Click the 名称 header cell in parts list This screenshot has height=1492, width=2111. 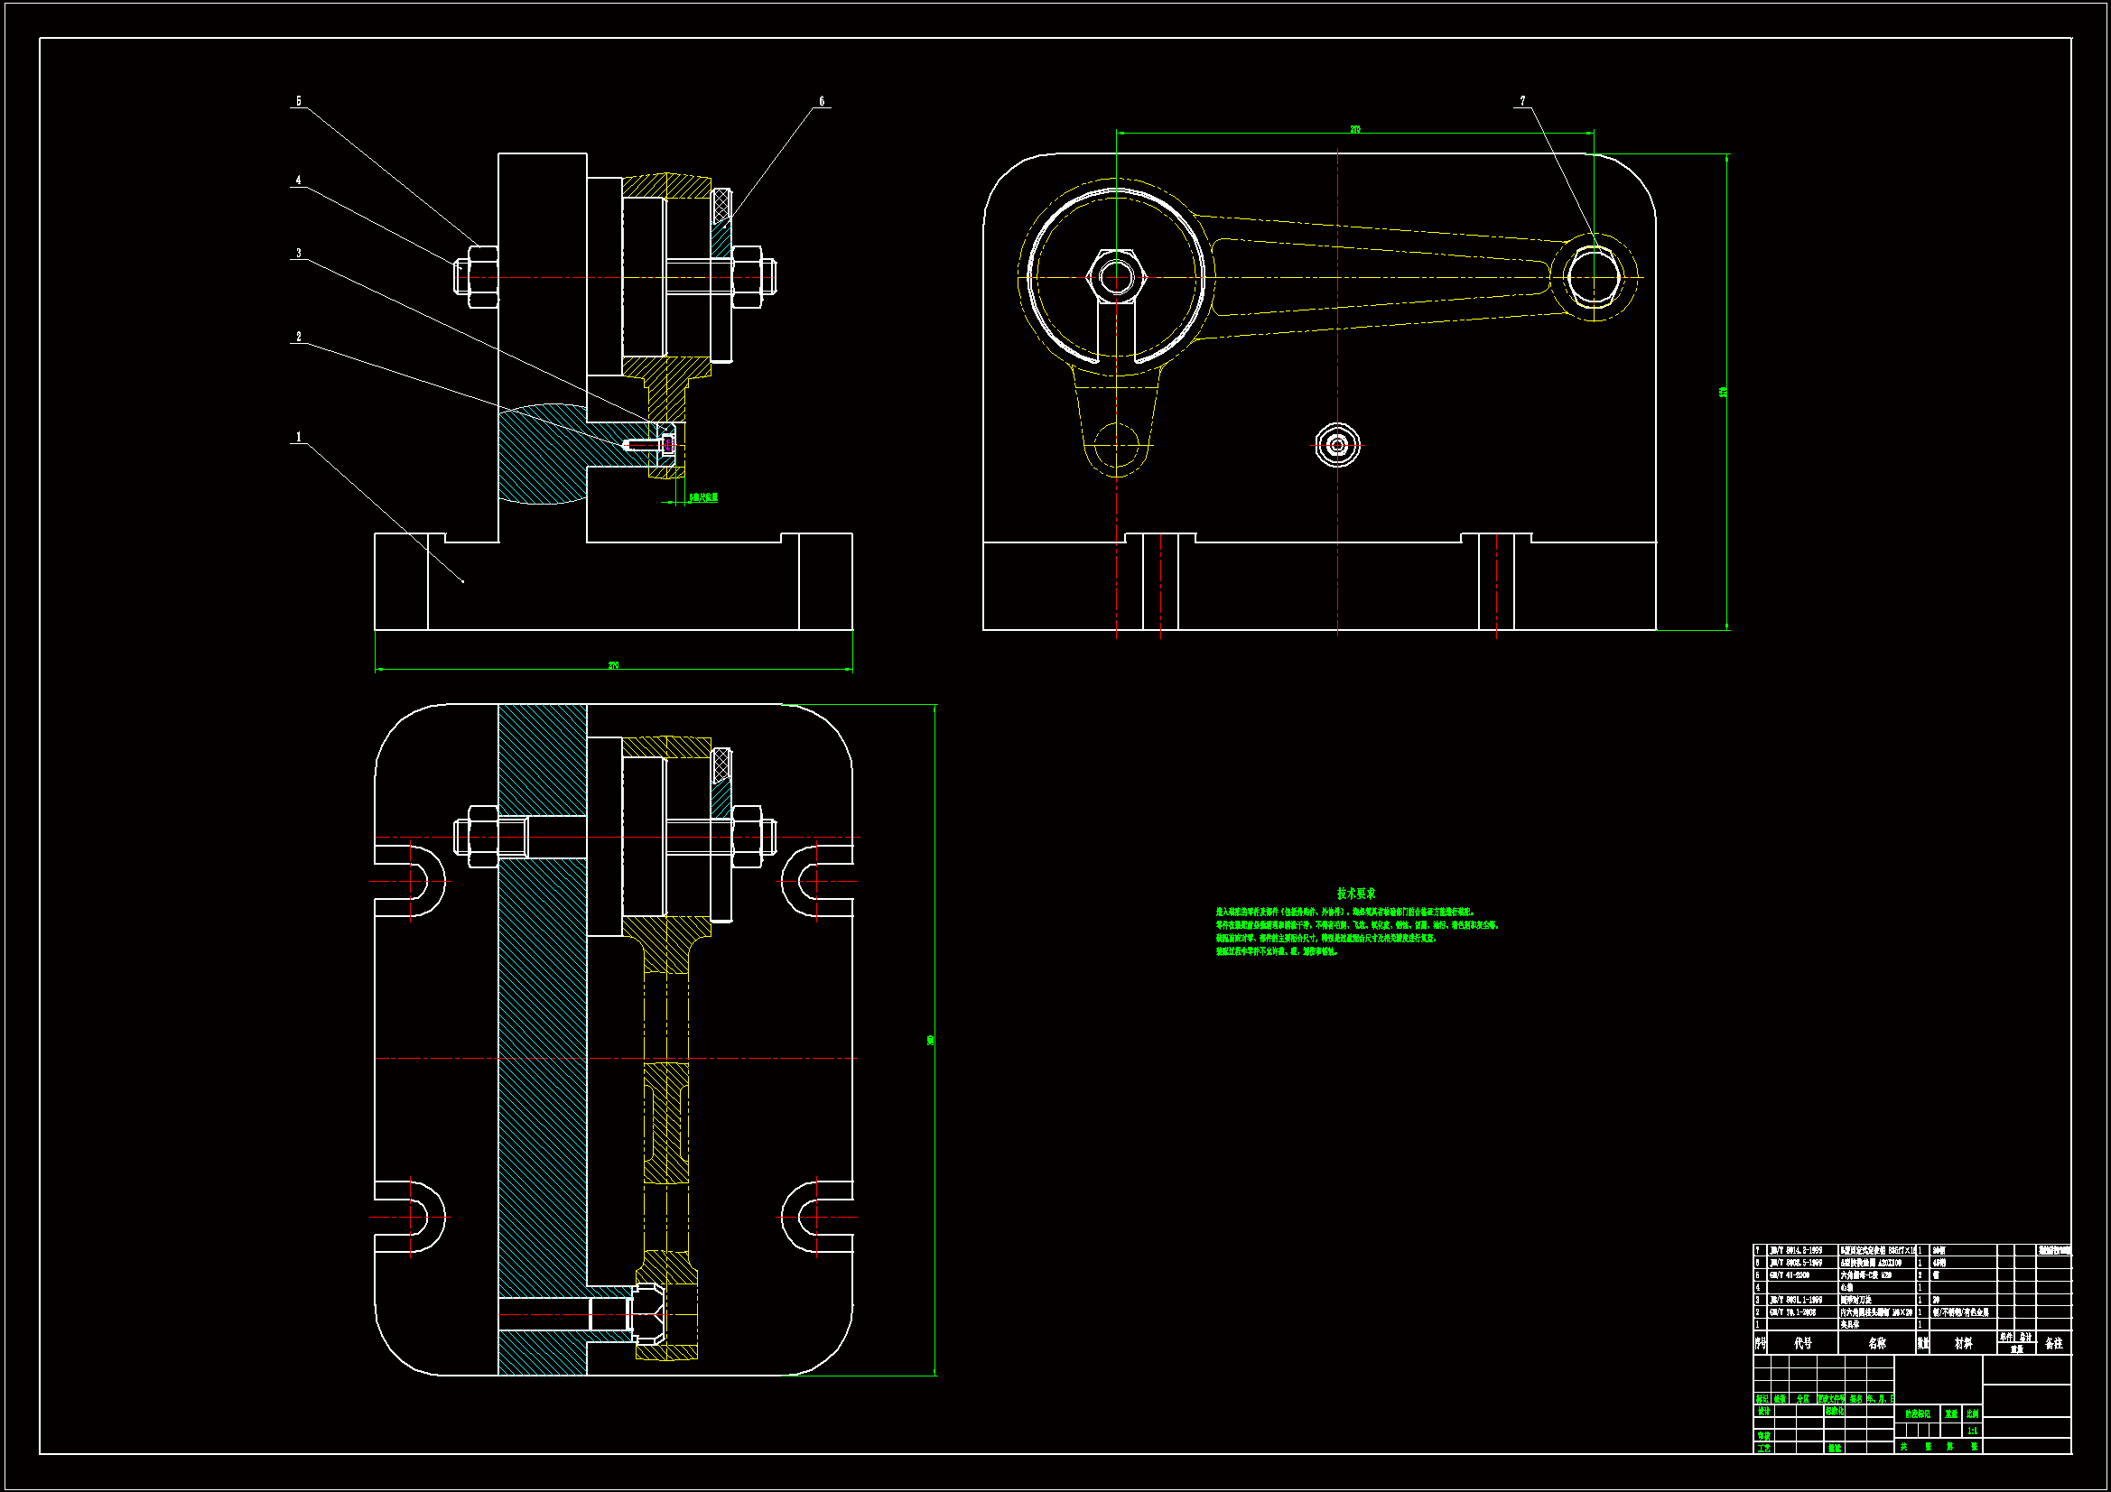pos(1876,1343)
